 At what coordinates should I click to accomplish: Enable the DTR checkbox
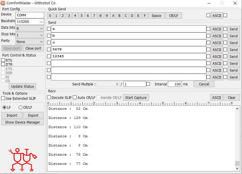click(3, 64)
